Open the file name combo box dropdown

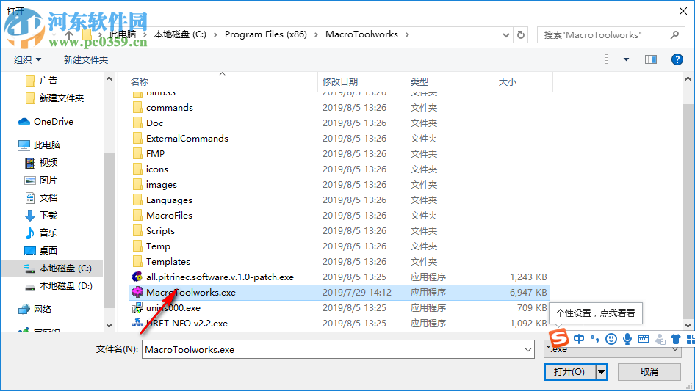click(528, 350)
